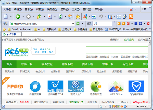Click the page vertical scrollbar thumb
Image resolution: width=153 pixels, height=110 pixels.
[x=149, y=43]
